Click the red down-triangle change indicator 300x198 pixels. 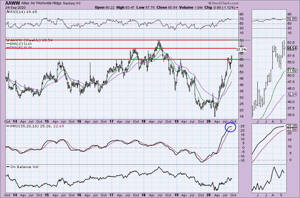(x=237, y=8)
